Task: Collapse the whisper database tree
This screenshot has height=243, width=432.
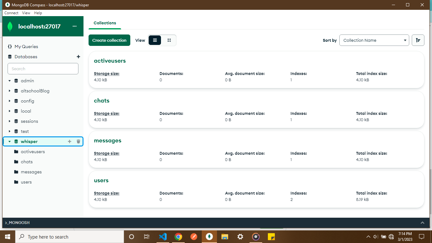Action: (9, 141)
